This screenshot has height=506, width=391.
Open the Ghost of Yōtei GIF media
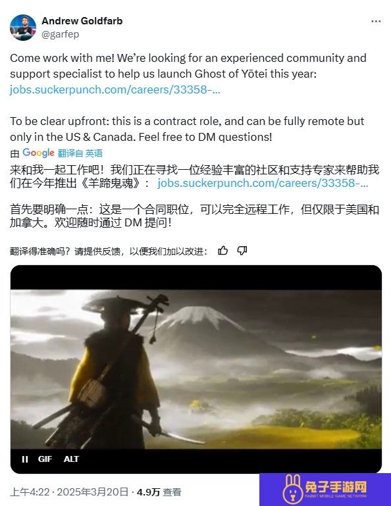pos(196,369)
